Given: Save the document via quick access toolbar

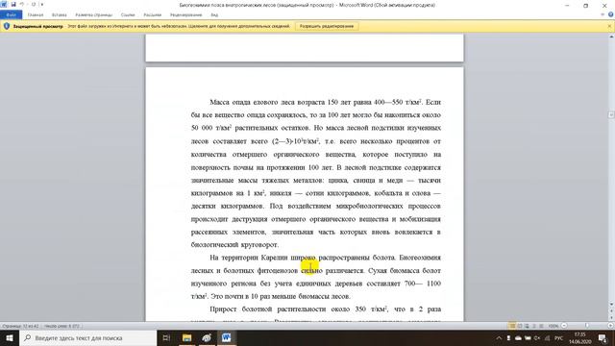Looking at the screenshot, I should (x=13, y=4).
